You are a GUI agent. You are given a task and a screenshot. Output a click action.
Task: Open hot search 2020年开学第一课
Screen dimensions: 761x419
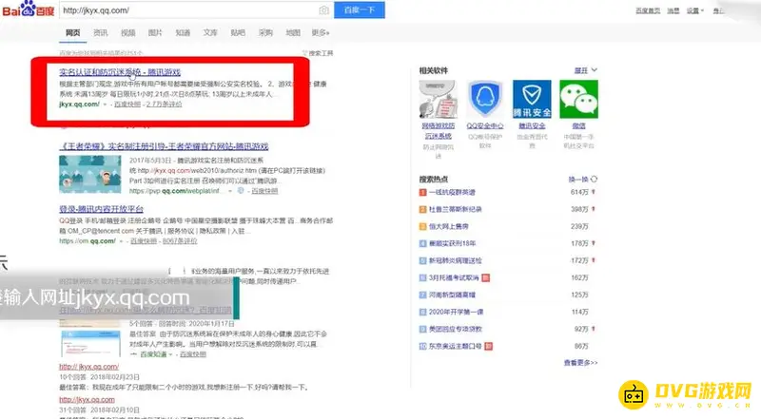click(456, 312)
